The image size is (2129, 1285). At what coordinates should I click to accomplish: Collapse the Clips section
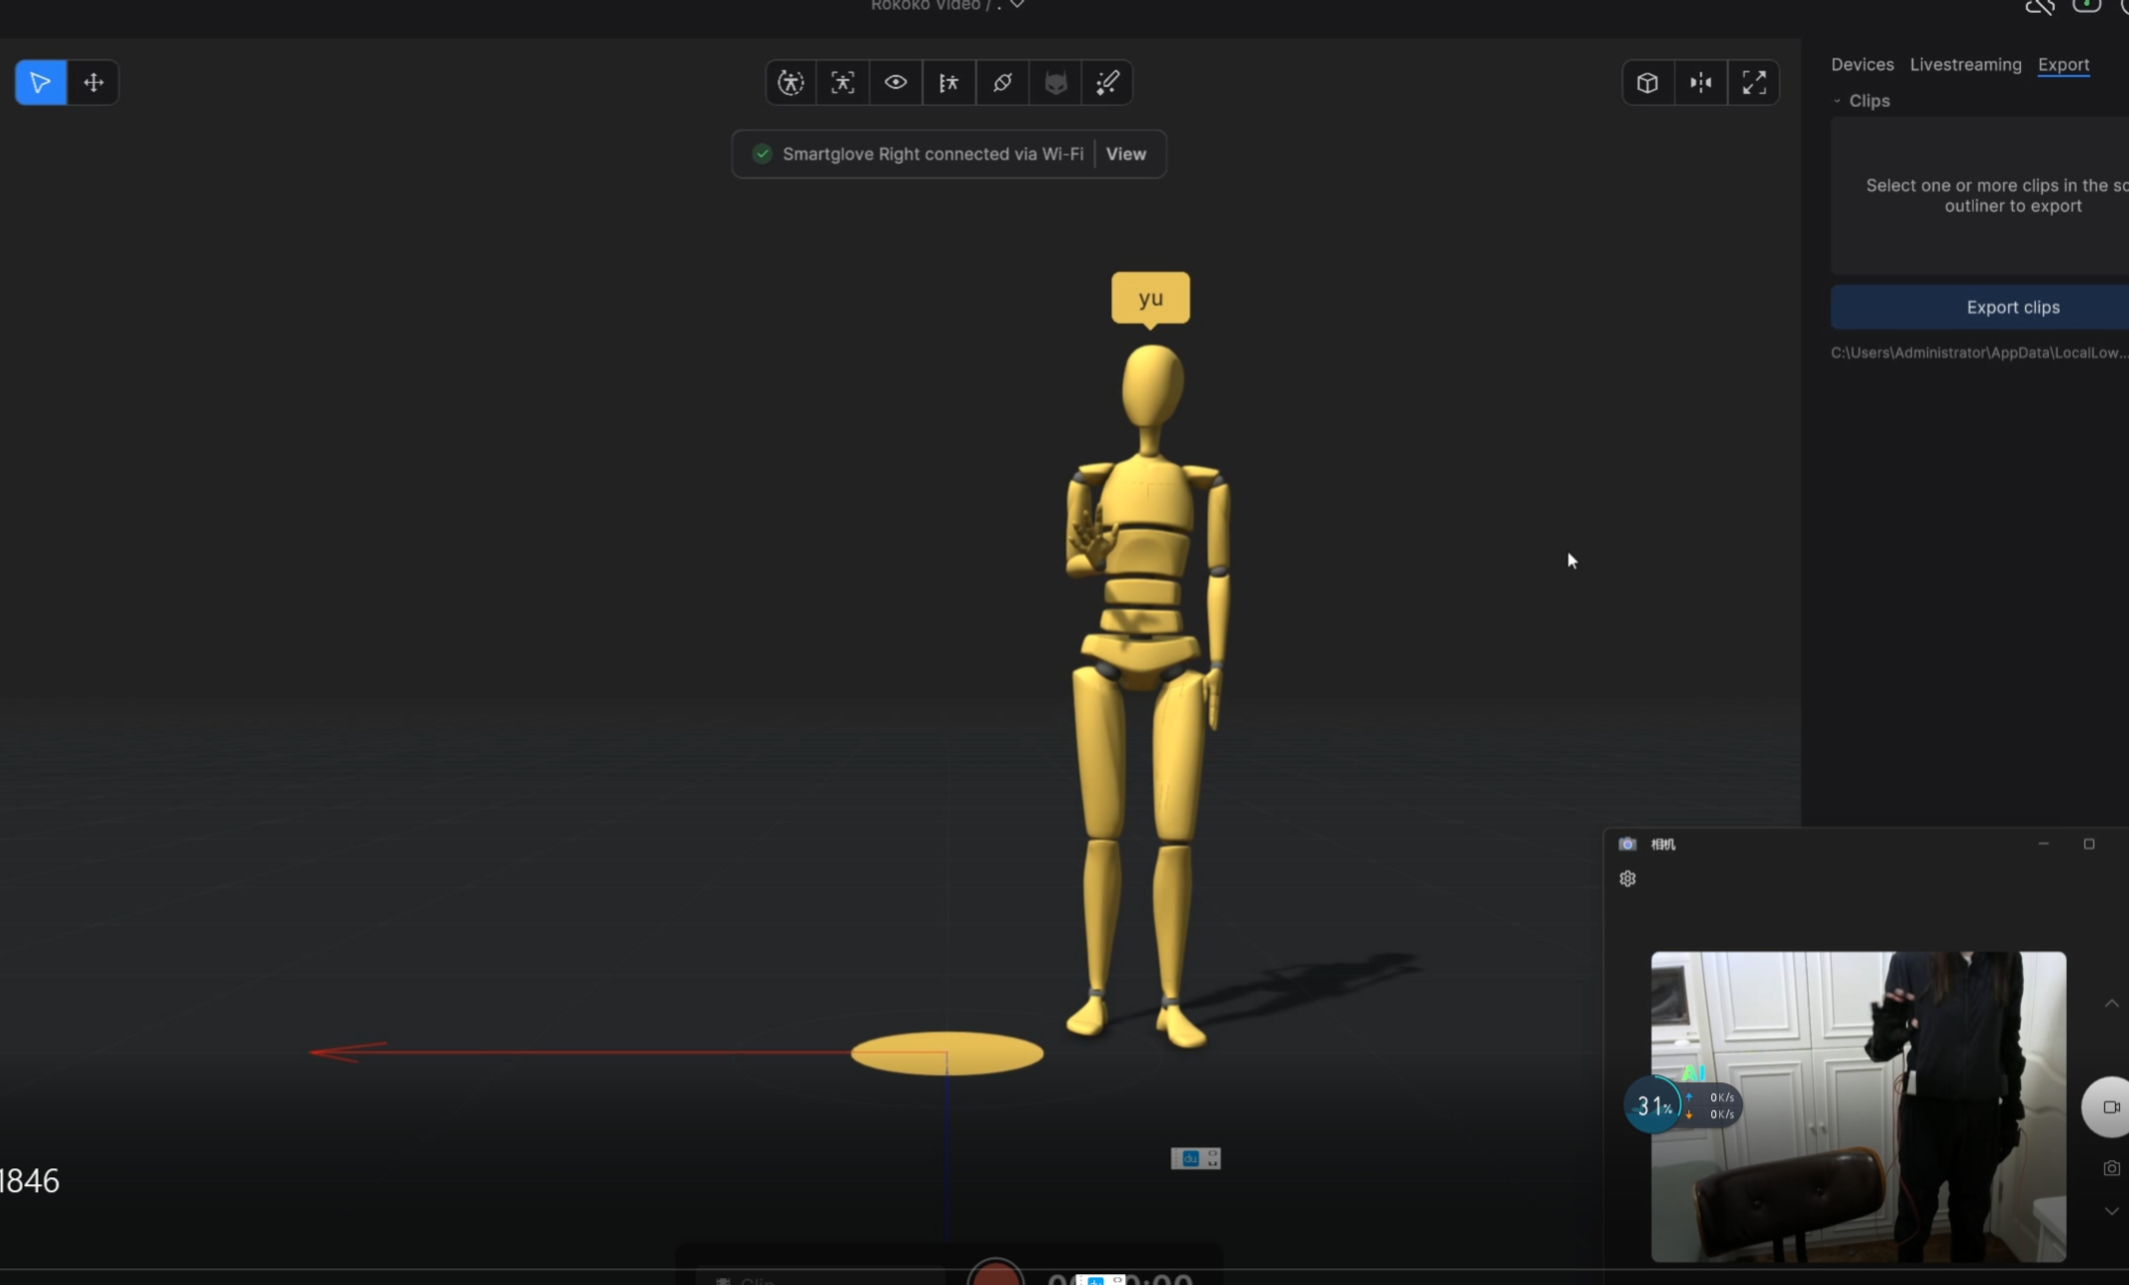(1837, 101)
